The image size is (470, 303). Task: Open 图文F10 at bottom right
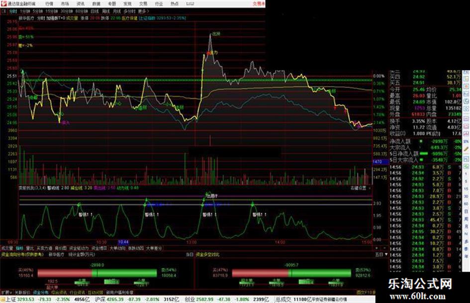366,292
